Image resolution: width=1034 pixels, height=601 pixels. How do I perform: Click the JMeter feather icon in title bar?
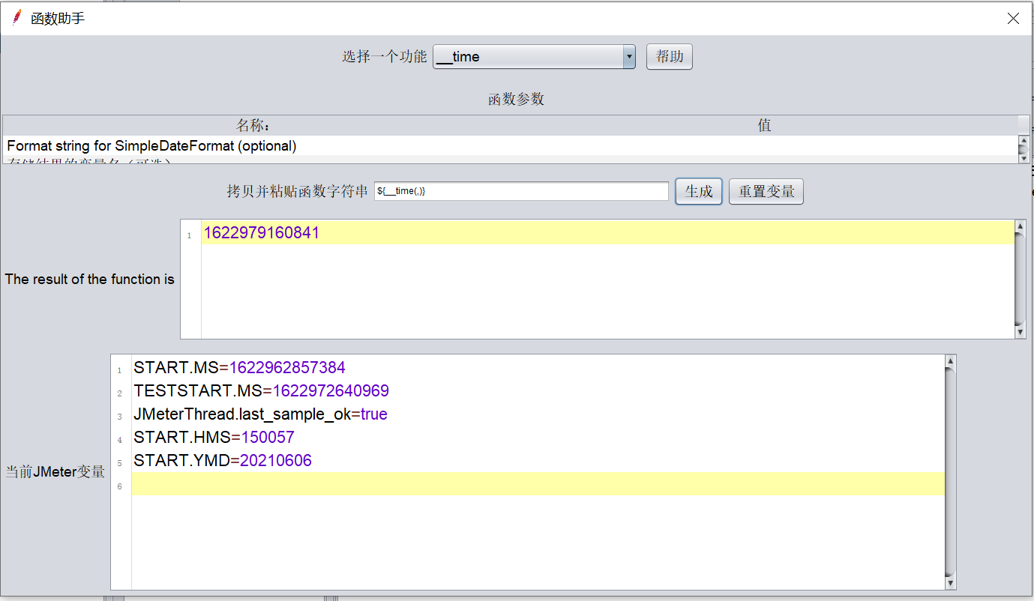(x=17, y=18)
